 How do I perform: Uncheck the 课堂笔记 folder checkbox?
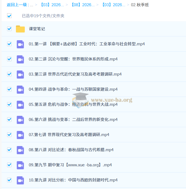pos(9,29)
